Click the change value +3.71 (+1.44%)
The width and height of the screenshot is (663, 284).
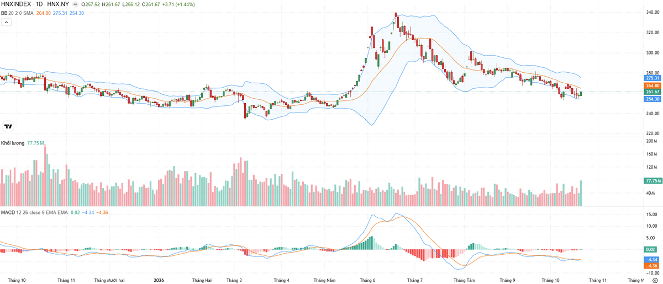click(178, 4)
